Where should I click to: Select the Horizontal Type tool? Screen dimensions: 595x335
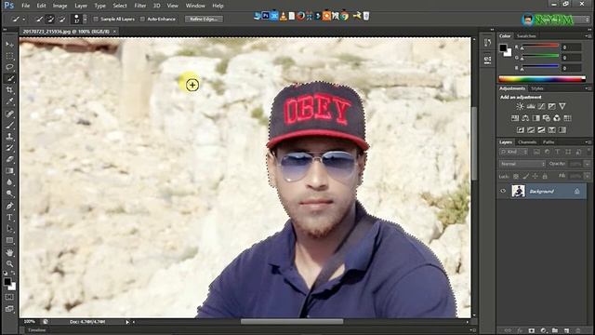pos(9,217)
